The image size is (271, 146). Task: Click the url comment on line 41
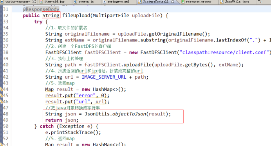[94, 71]
